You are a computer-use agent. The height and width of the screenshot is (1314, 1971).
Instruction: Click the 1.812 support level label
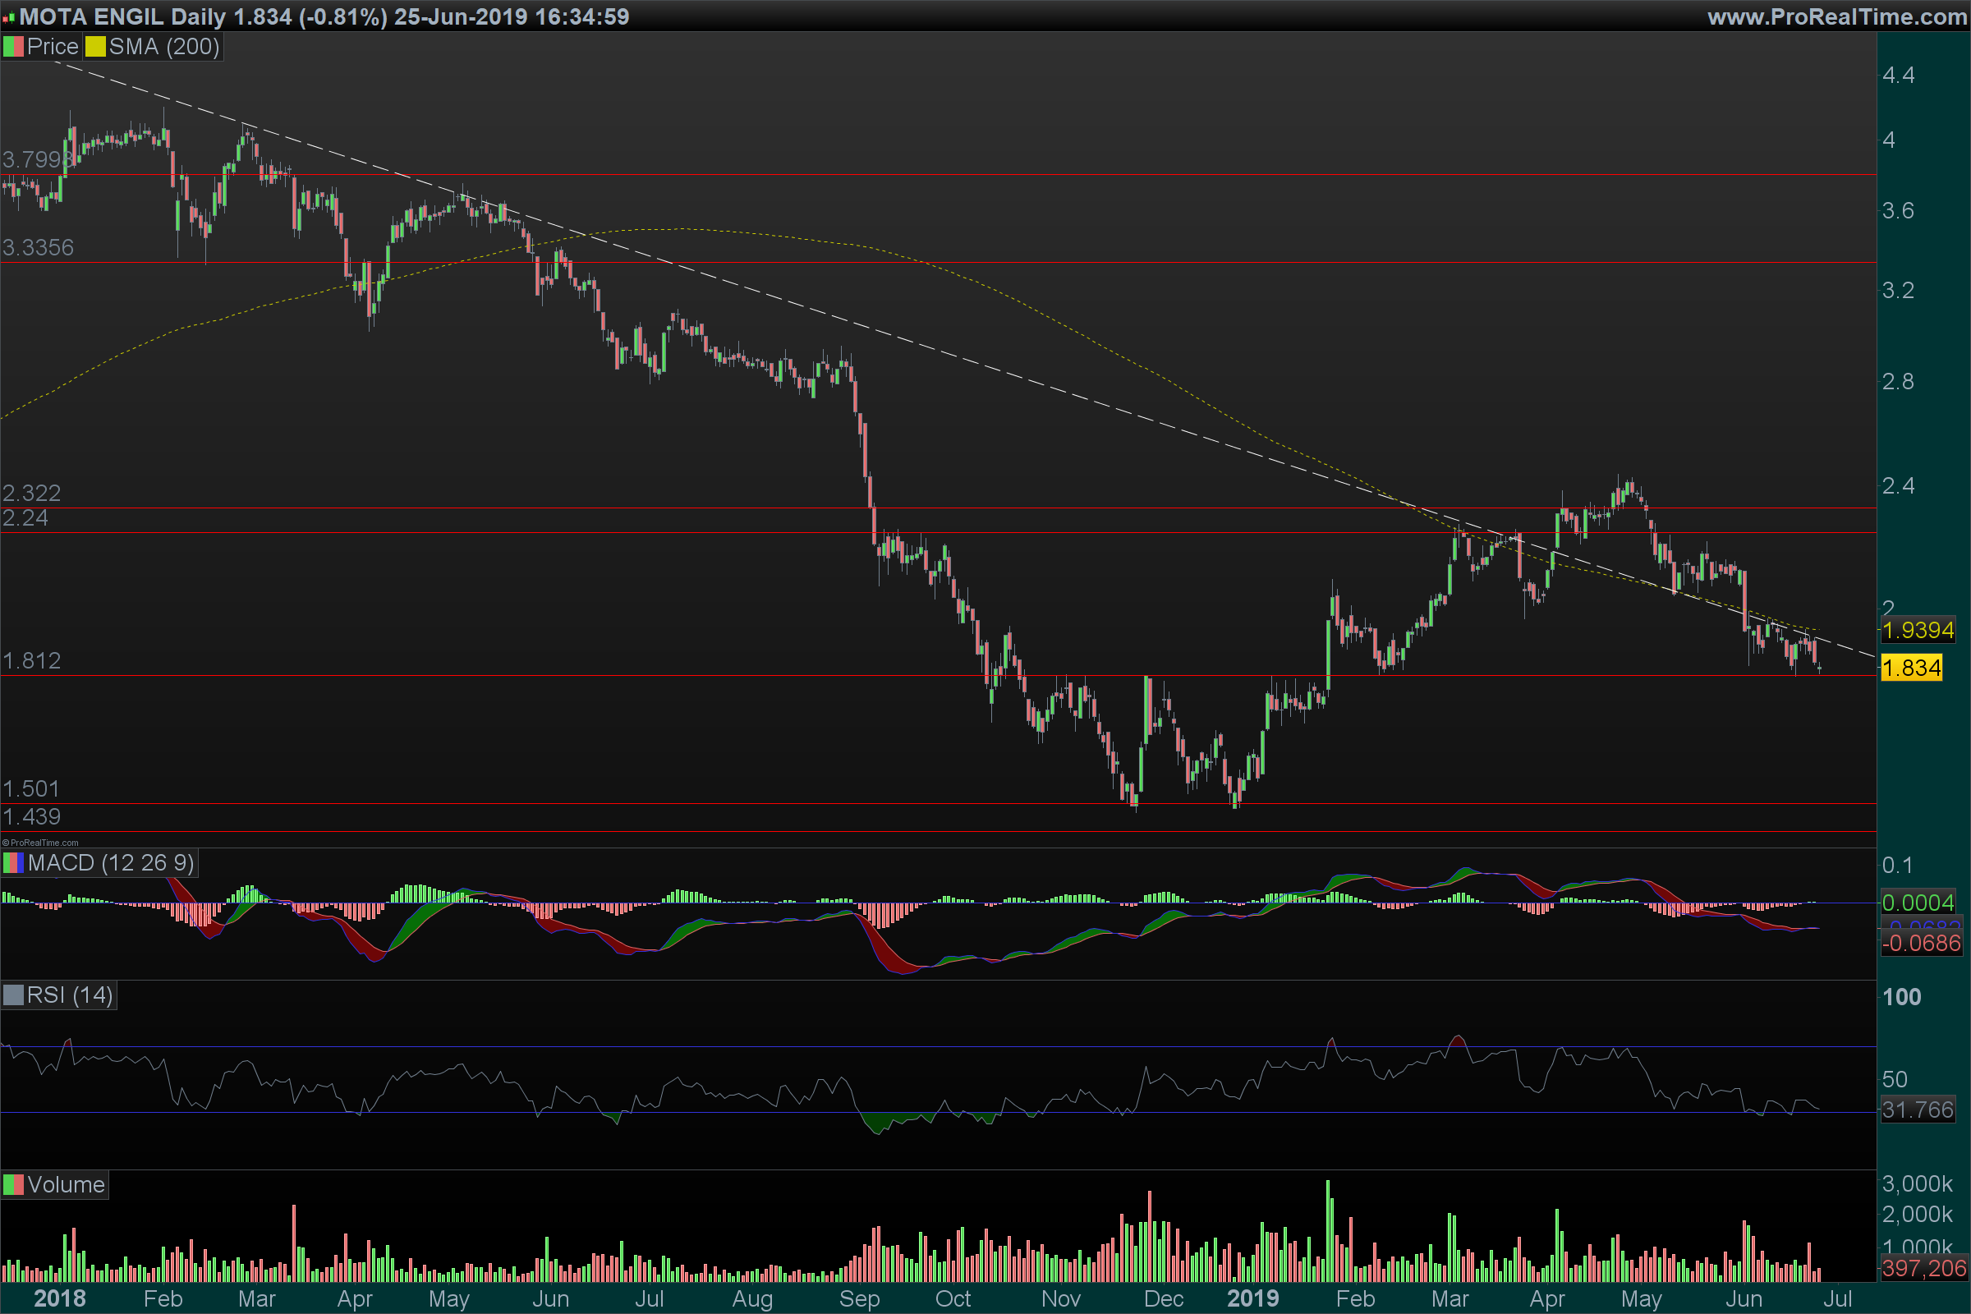31,661
